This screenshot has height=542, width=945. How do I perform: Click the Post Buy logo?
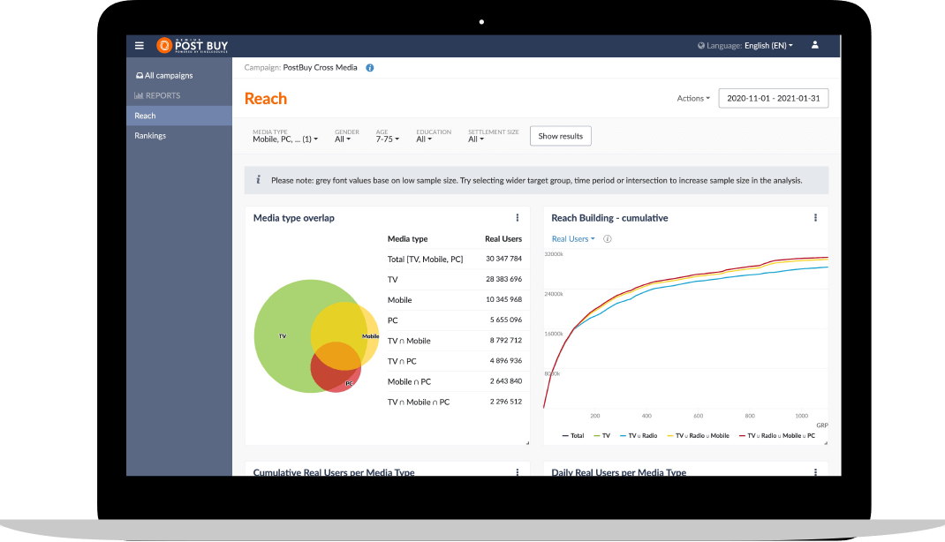193,46
